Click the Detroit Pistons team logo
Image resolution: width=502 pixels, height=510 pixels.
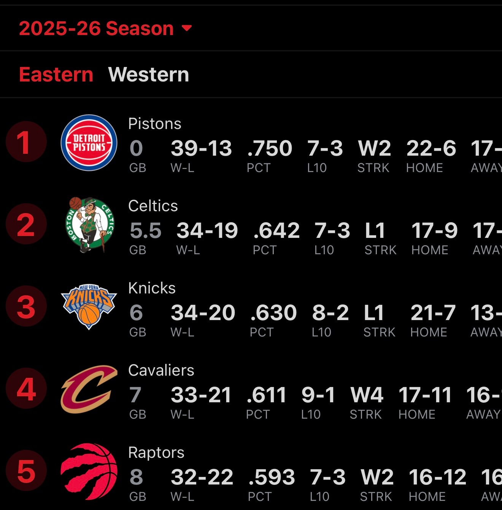[x=89, y=143]
